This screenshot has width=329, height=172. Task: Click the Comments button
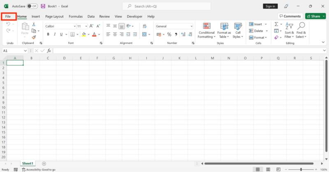pos(290,16)
